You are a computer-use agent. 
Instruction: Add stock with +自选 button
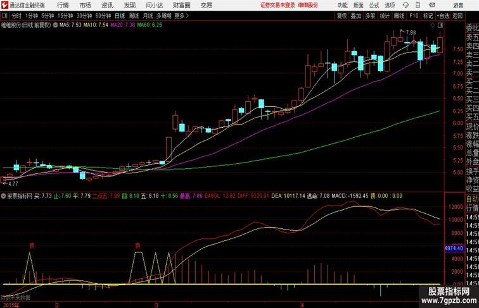tap(443, 16)
